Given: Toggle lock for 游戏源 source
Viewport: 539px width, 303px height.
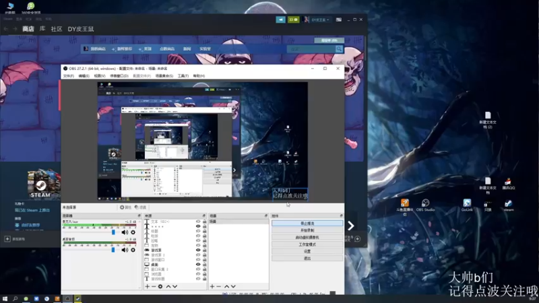Looking at the screenshot, I should coord(205,250).
